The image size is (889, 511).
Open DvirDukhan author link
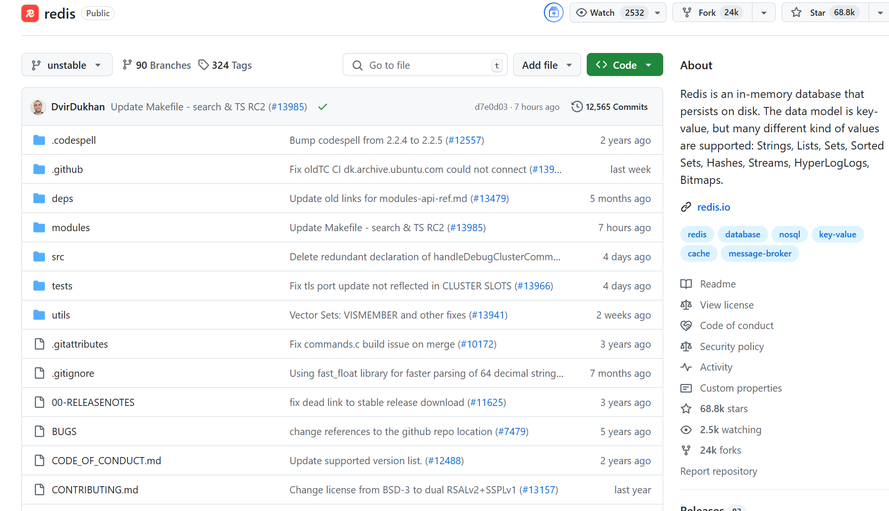click(x=78, y=107)
